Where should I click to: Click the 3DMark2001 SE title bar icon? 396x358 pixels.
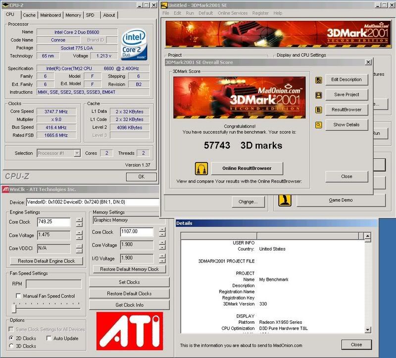coord(164,5)
